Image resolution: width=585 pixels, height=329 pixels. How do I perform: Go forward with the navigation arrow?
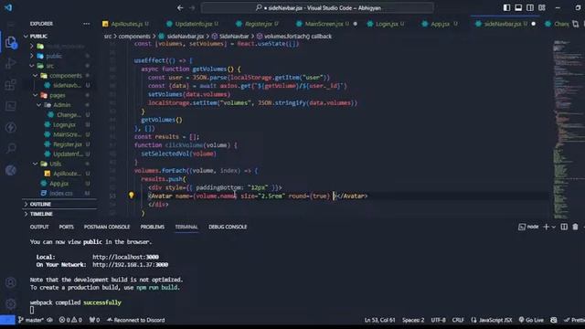[192, 8]
